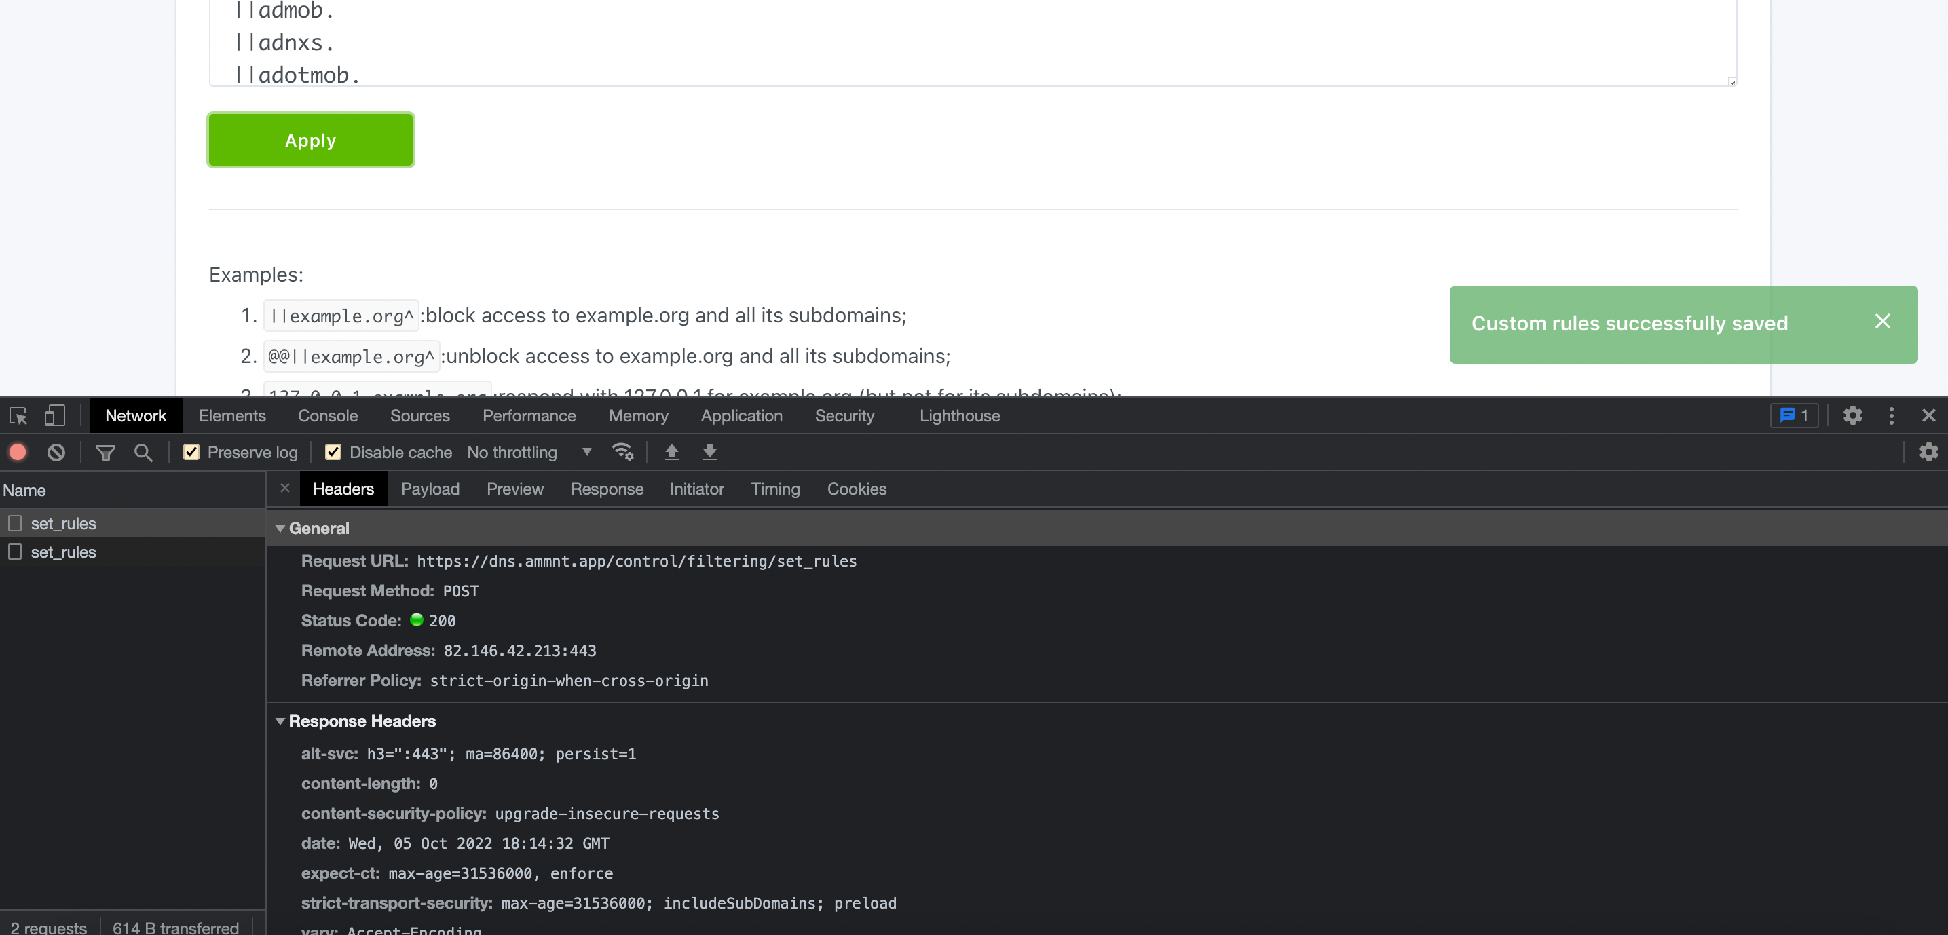Switch to the Payload tab
This screenshot has width=1948, height=935.
pyautogui.click(x=430, y=489)
